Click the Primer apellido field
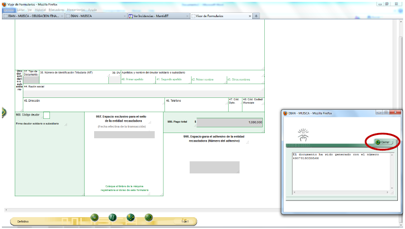This screenshot has width=405, height=229. coord(138,80)
